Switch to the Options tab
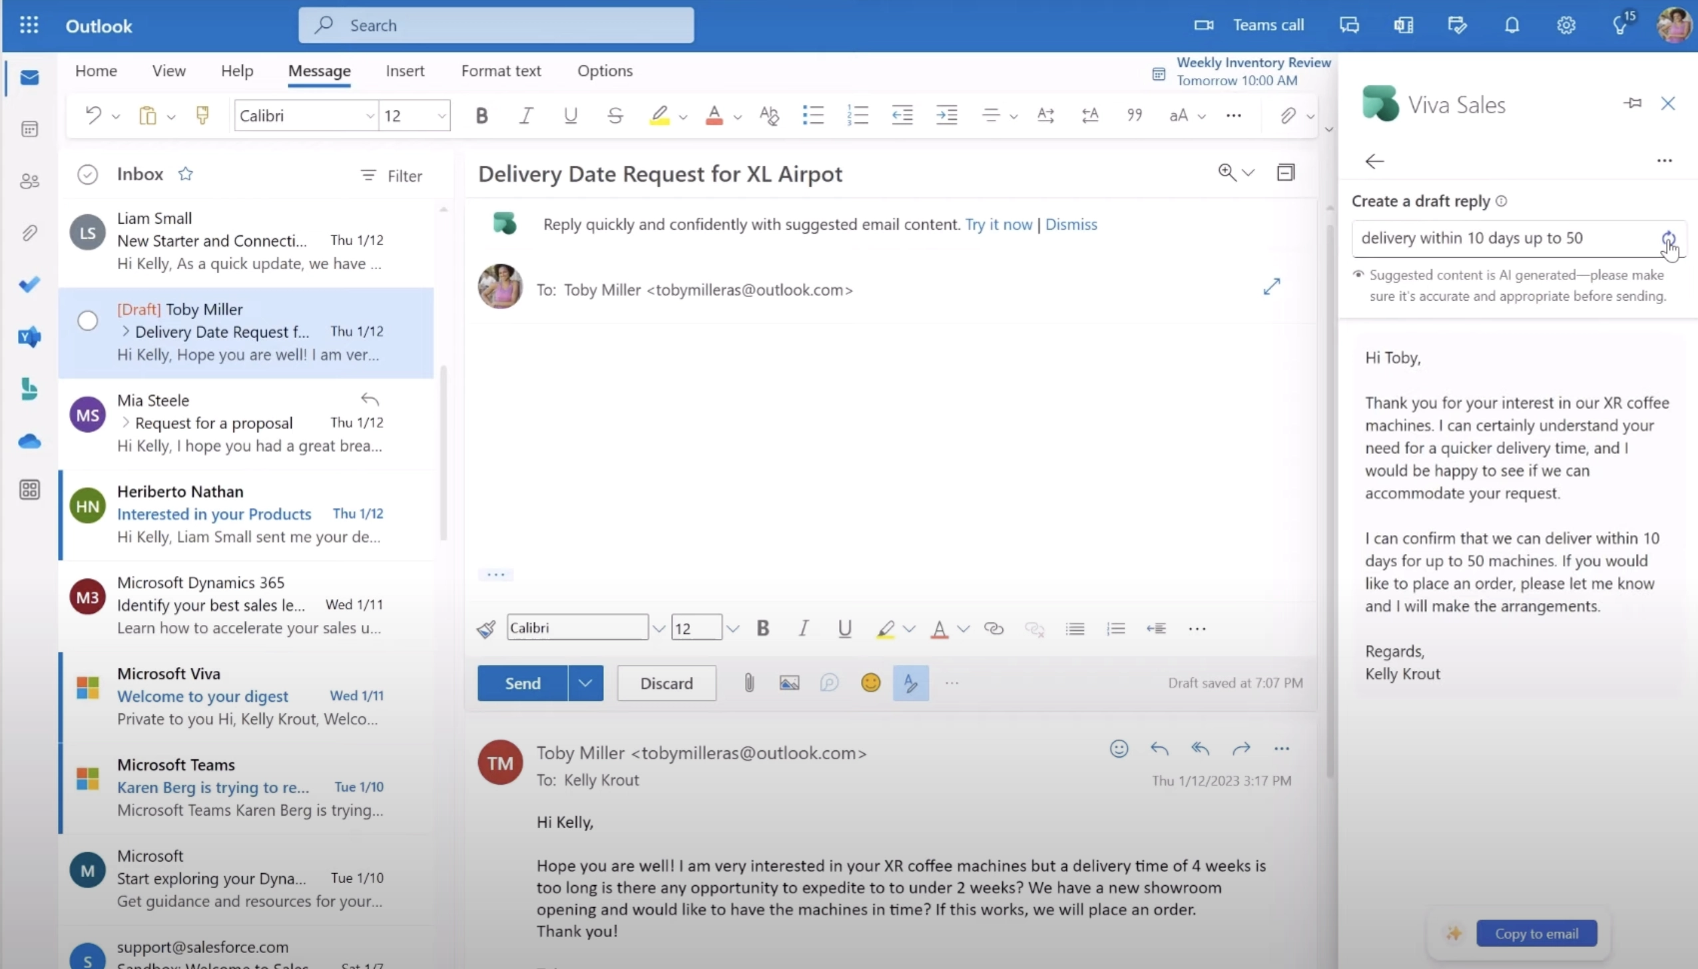 [x=605, y=71]
